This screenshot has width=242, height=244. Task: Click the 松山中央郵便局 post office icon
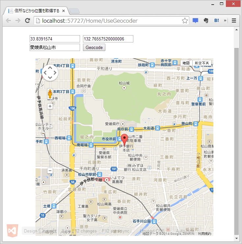tap(146, 157)
